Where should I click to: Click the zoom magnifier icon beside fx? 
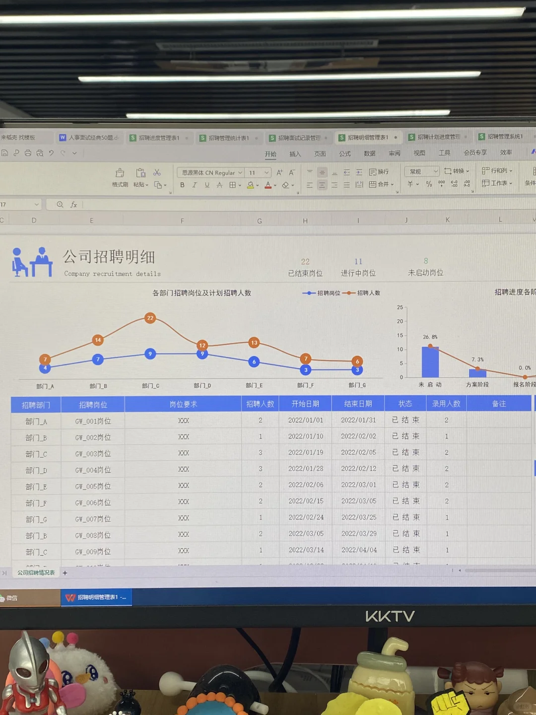tap(60, 205)
